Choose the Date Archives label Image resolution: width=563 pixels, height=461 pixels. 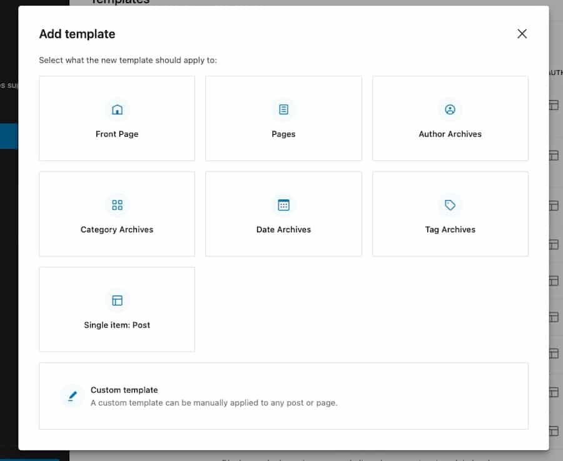click(283, 230)
